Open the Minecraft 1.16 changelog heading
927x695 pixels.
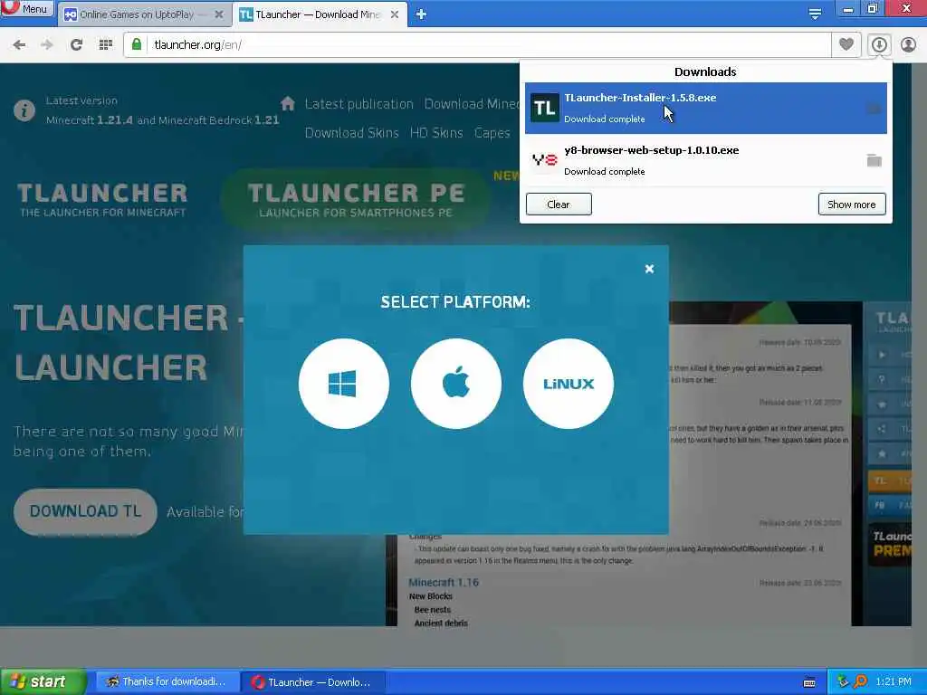[x=444, y=582]
